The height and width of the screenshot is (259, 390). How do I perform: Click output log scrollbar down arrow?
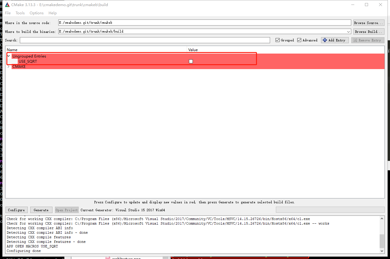tap(382, 251)
